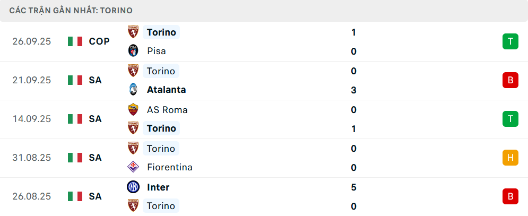Open the AS Roma team link
This screenshot has height=216, width=528.
(167, 110)
